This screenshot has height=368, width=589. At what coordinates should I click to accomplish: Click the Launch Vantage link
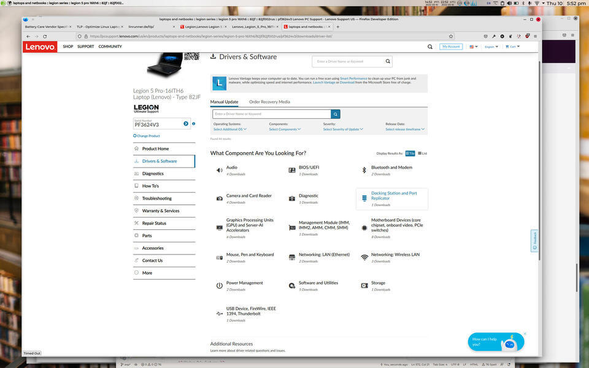(x=324, y=82)
